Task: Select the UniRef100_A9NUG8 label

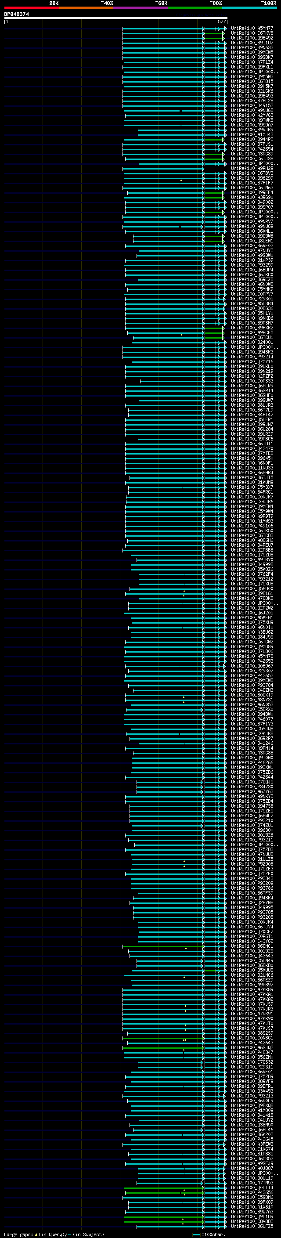Action: tap(252, 111)
